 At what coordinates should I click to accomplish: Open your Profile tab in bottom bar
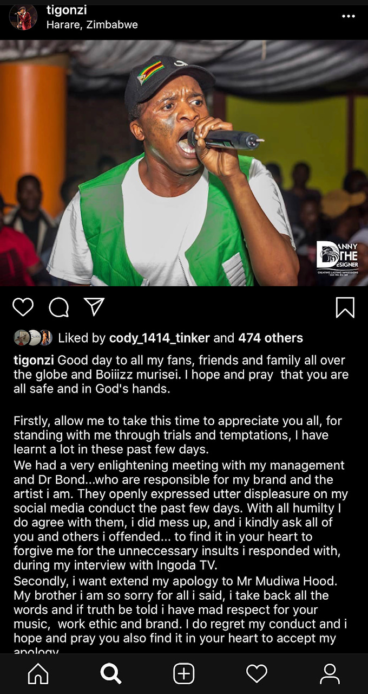(330, 674)
